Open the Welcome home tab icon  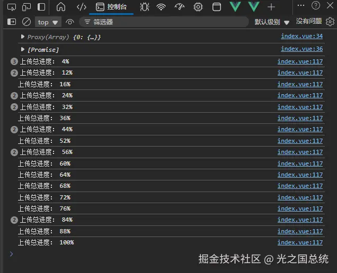coord(61,7)
